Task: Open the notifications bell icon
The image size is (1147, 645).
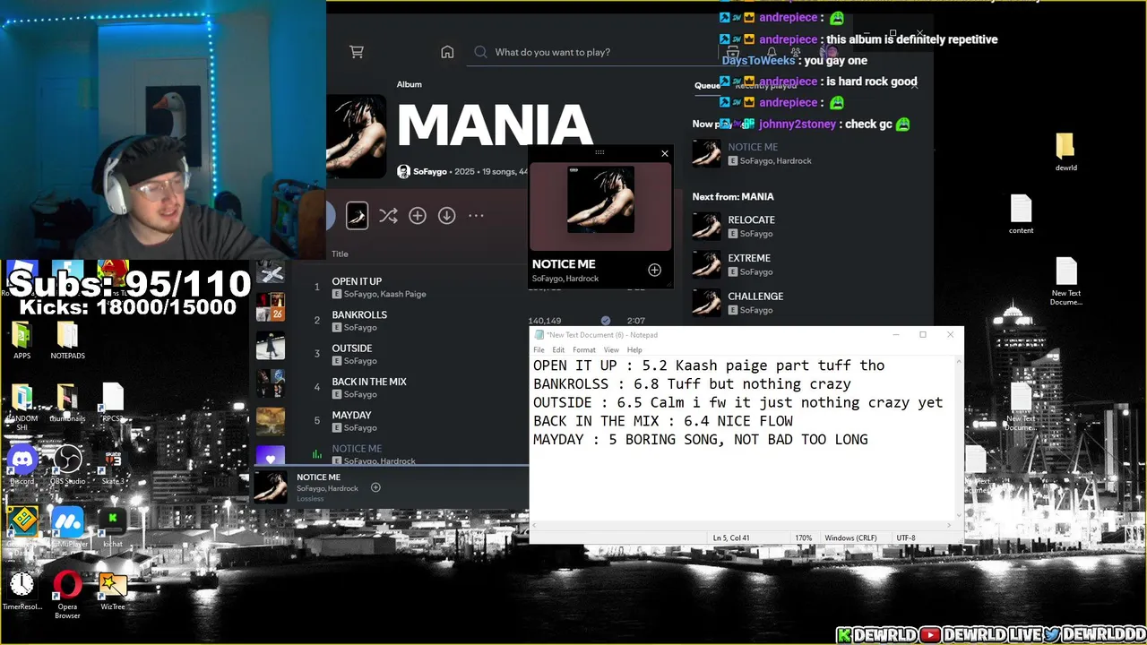Action: (x=772, y=52)
